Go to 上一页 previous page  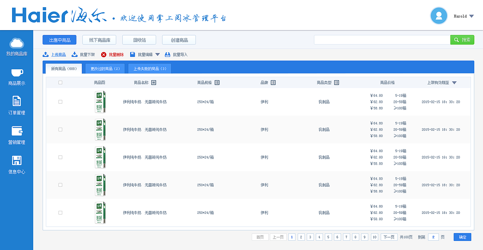[278, 237]
